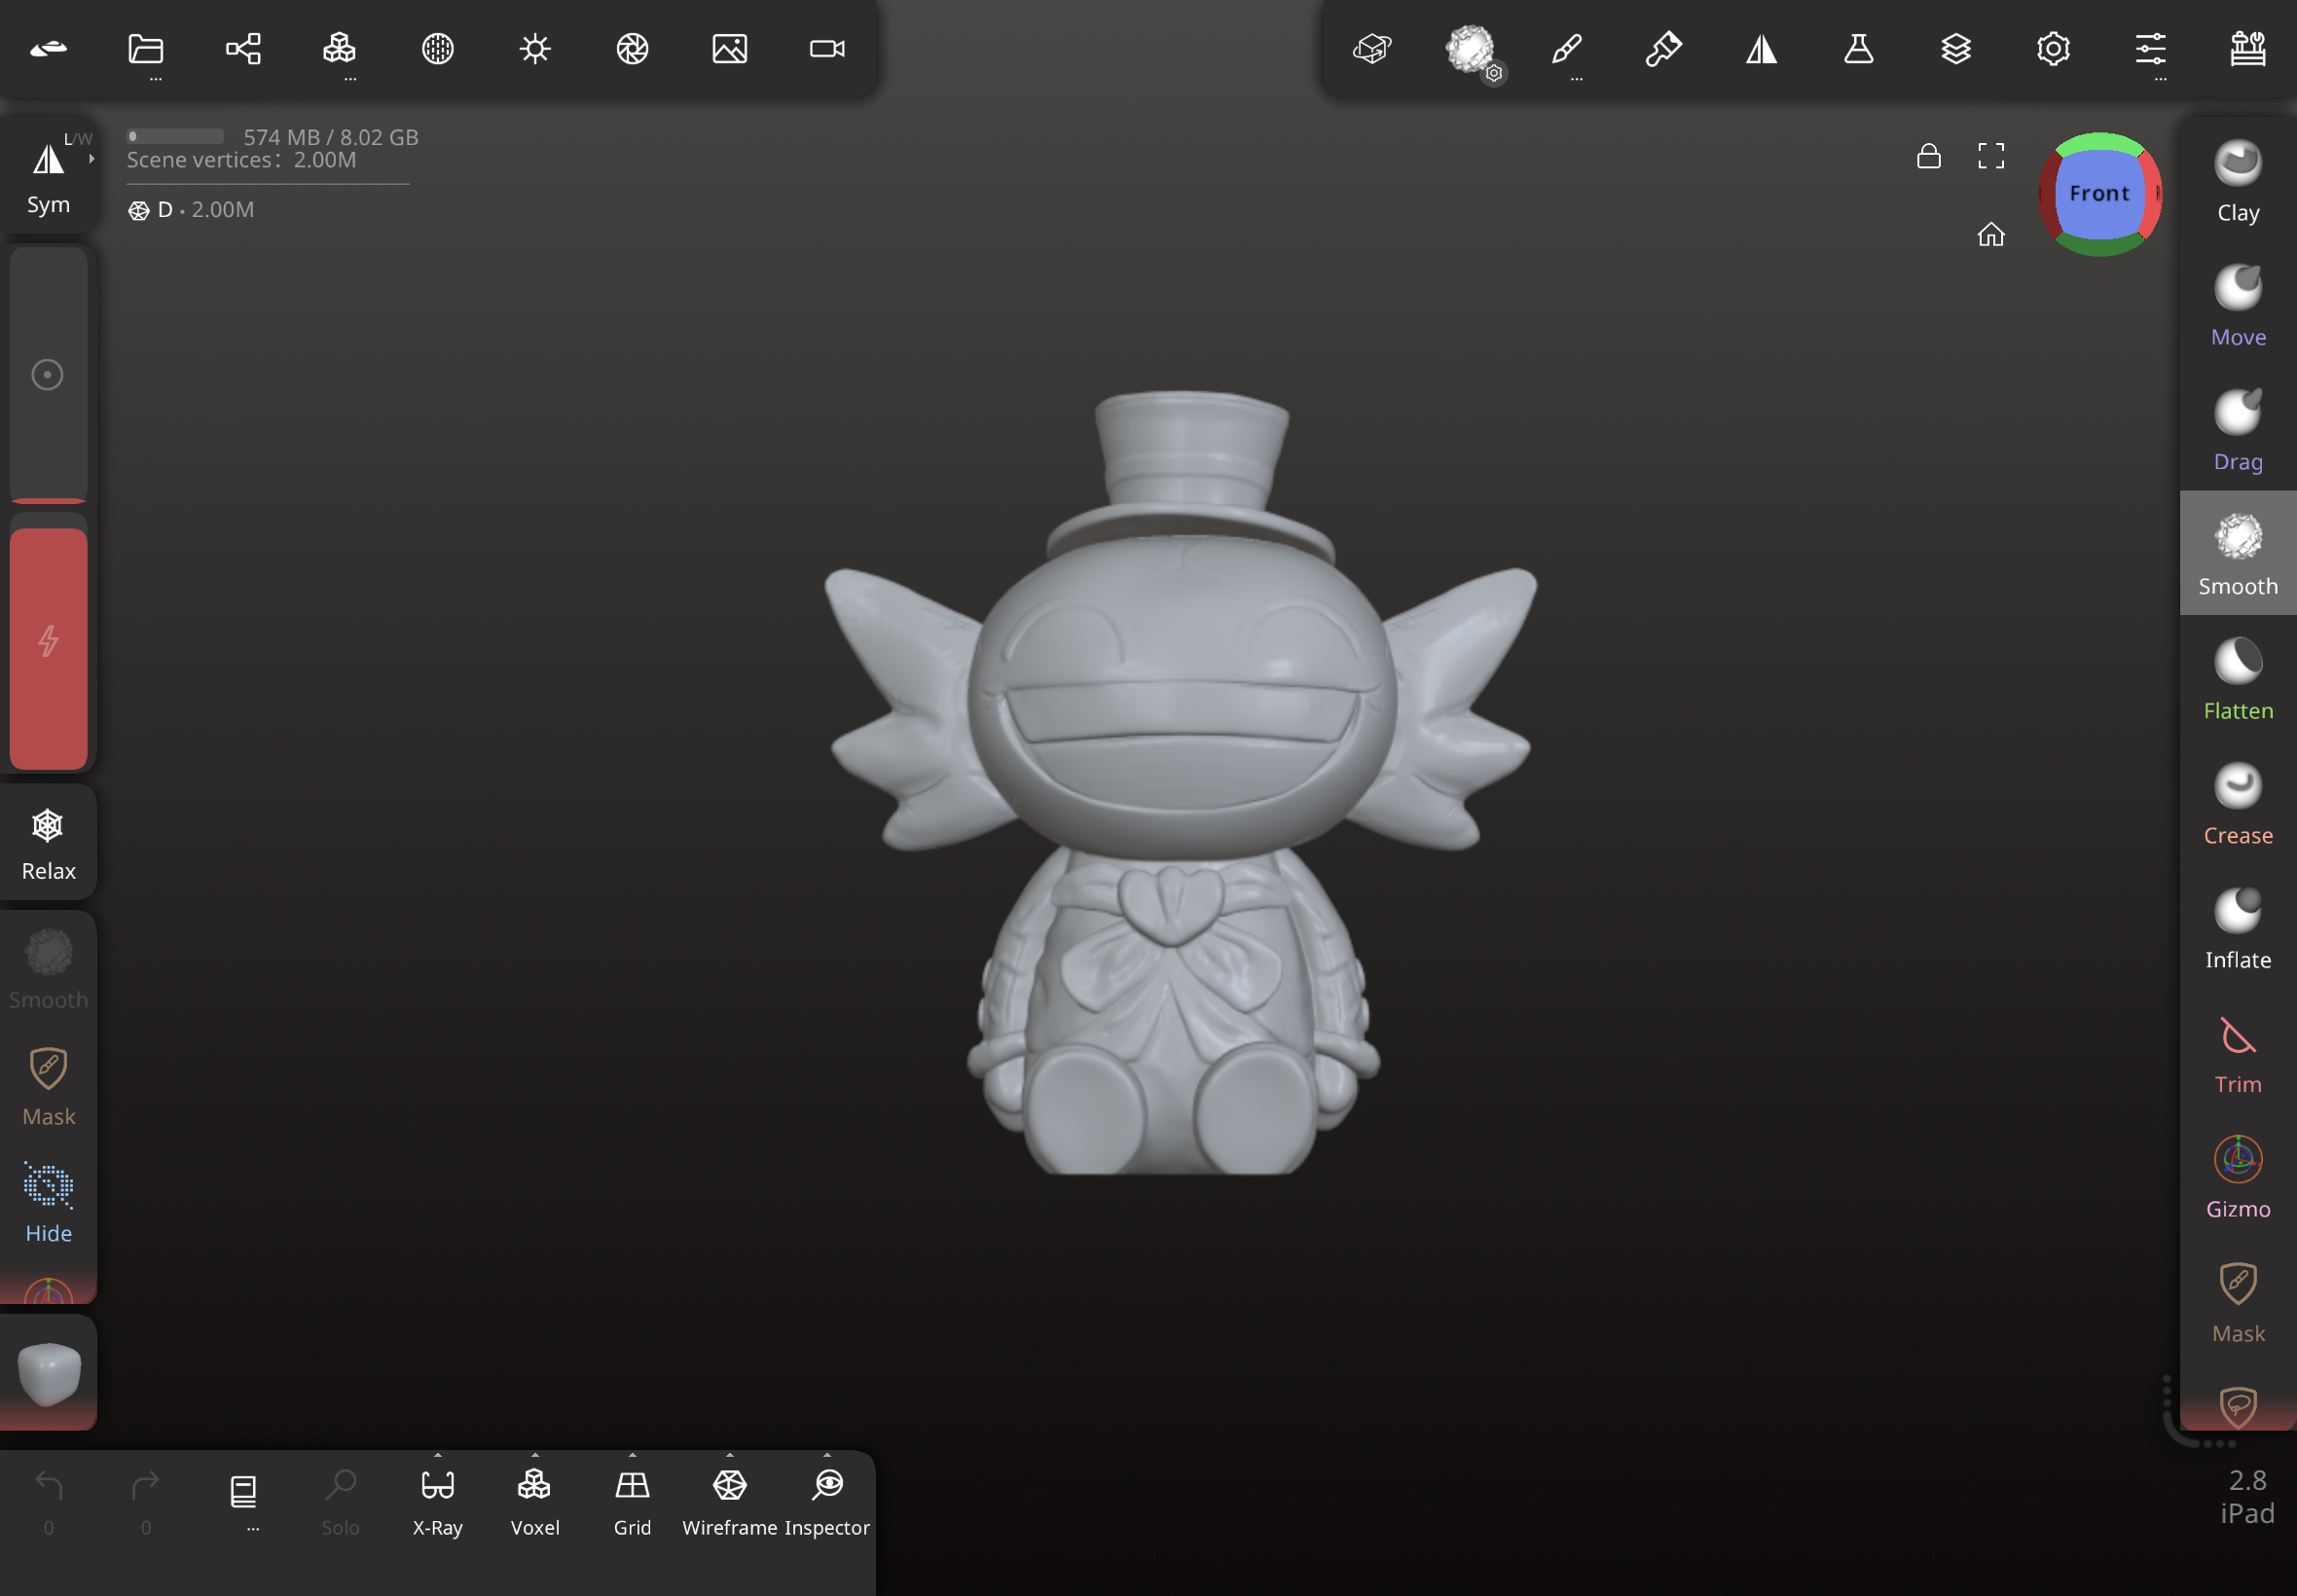Open the Background image menu
This screenshot has width=2297, height=1596.
pyautogui.click(x=730, y=49)
